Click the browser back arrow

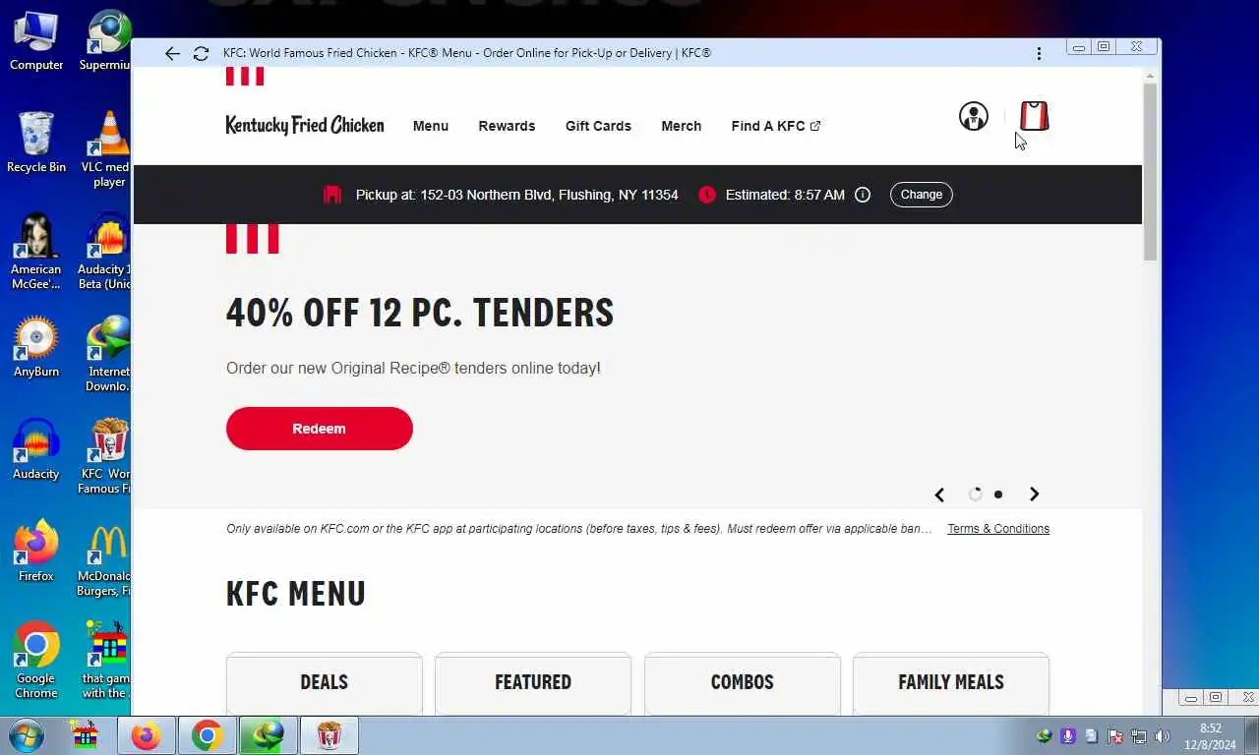172,53
